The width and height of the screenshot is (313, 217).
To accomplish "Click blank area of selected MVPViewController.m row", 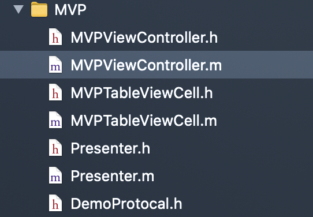I will point(267,65).
